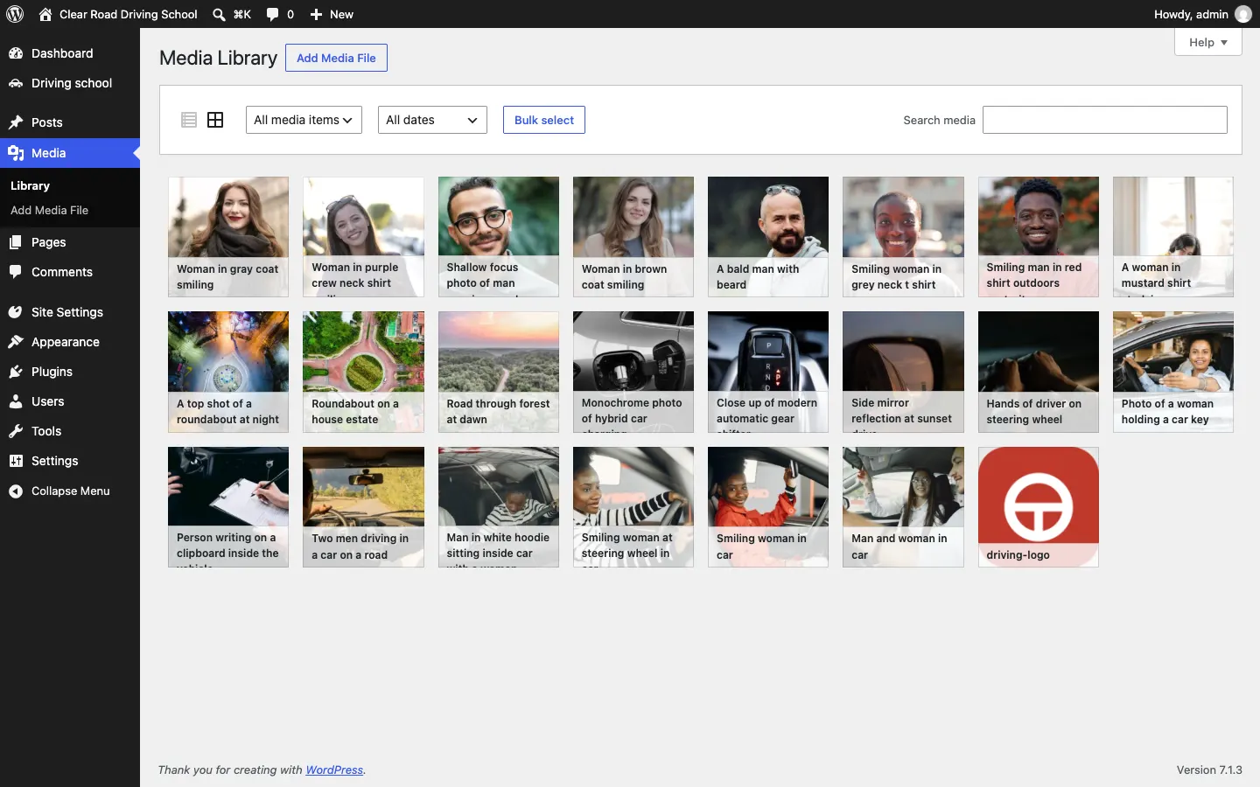
Task: Open Hands of driver on steering wheel thumbnail
Action: coord(1039,372)
